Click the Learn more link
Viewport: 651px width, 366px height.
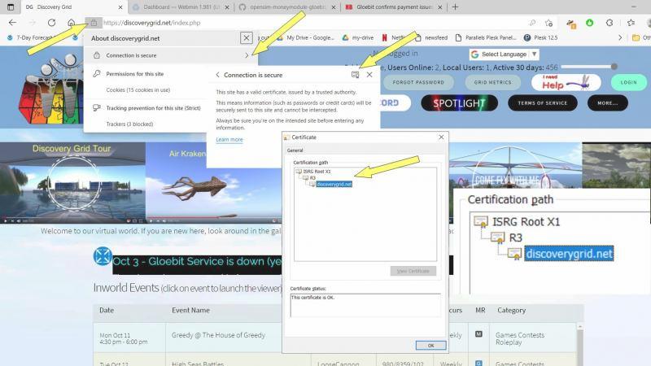click(229, 139)
